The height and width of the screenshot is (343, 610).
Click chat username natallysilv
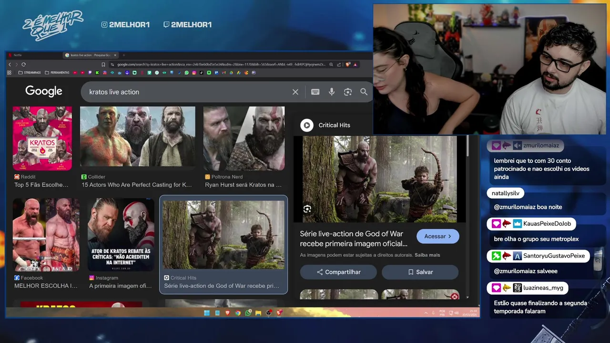point(505,193)
